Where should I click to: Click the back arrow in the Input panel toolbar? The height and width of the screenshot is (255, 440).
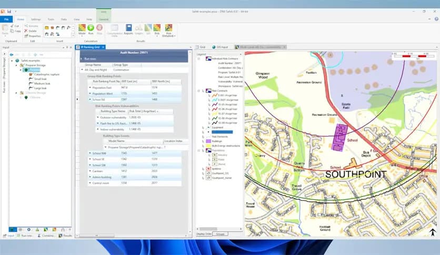[12, 54]
